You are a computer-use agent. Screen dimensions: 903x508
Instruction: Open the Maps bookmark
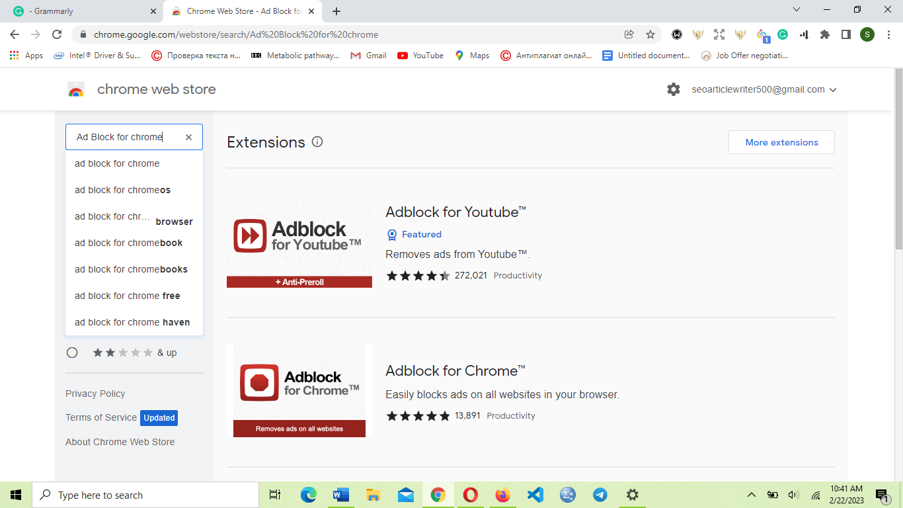[x=472, y=56]
